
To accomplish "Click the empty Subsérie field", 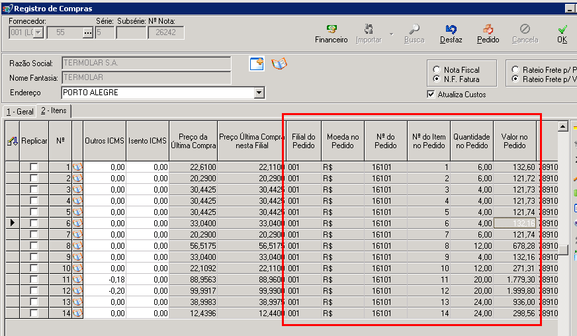I will click(x=131, y=33).
